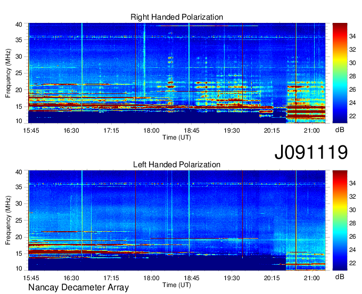Image resolution: width=362 pixels, height=294 pixels.
Task: Click 40 MHz frequency tick of Right Handed plot
Action: pos(19,24)
